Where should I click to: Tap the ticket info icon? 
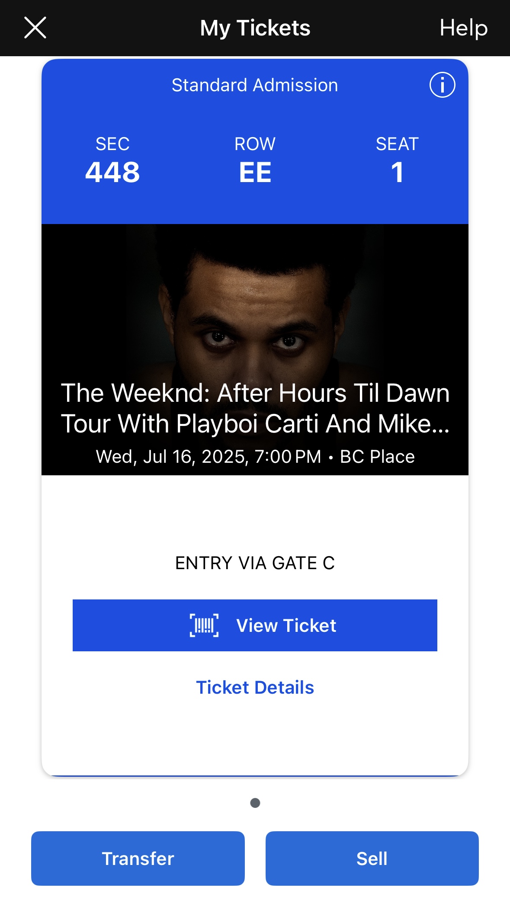pyautogui.click(x=442, y=85)
